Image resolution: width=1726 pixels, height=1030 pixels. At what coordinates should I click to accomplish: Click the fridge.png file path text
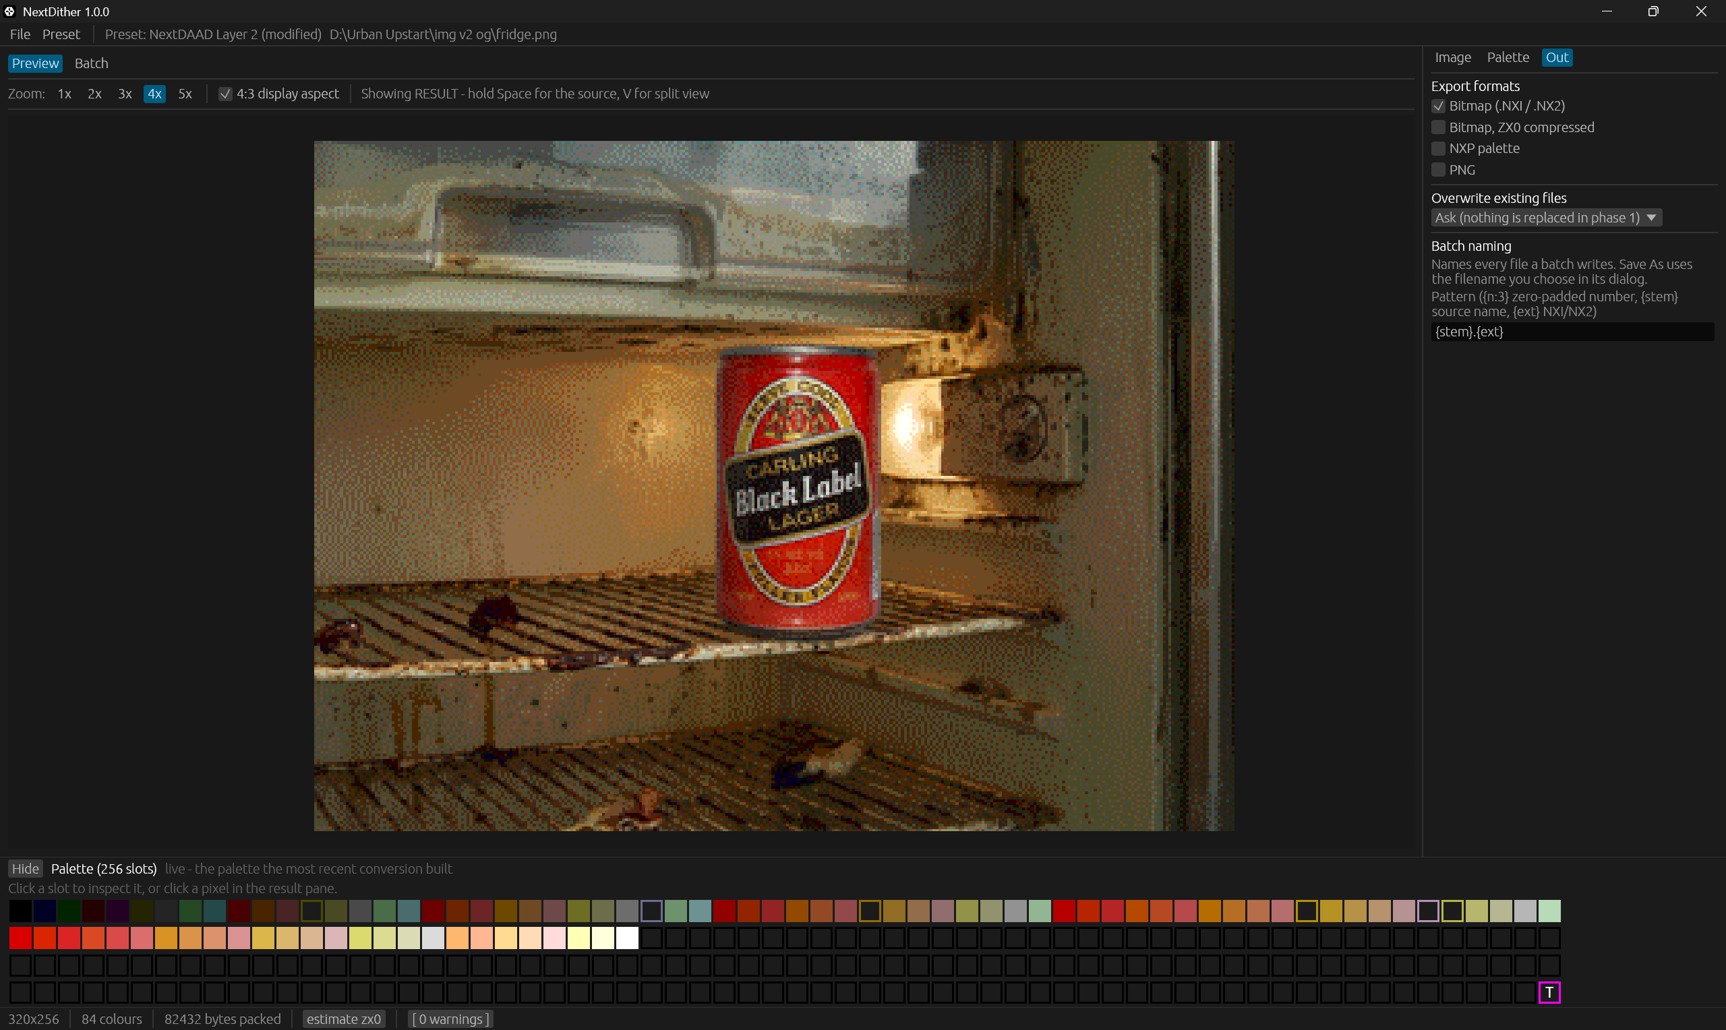(443, 34)
